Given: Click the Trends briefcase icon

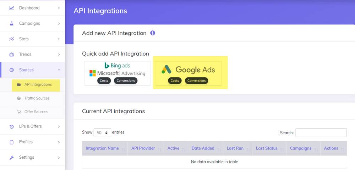Looking at the screenshot, I should [x=11, y=55].
